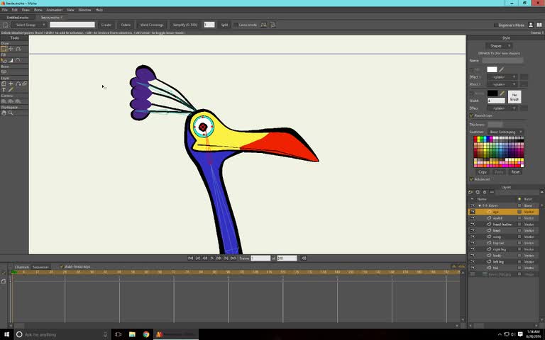Select the plus-shaped Layer tool icon
This screenshot has height=340, width=545.
(11, 84)
